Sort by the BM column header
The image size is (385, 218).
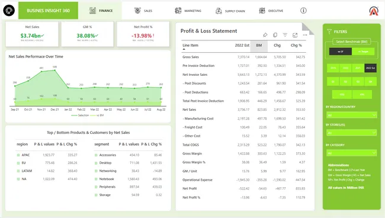pos(259,45)
